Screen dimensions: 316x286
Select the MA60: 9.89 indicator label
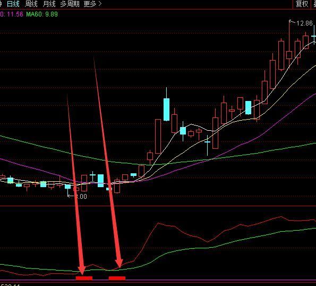(x=42, y=14)
